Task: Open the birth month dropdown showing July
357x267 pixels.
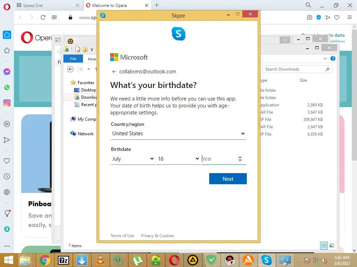Action: pos(133,159)
